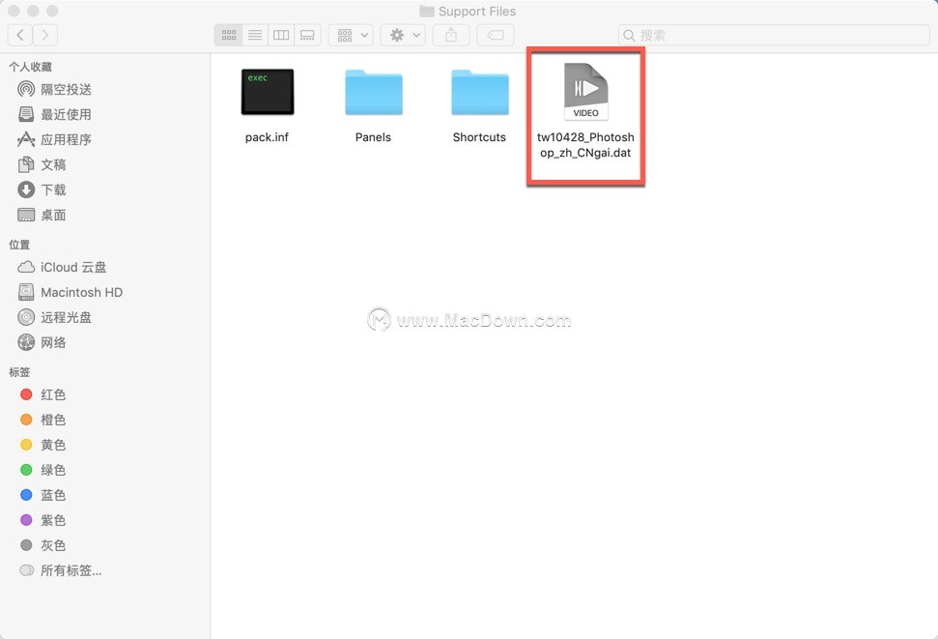Click the iCloud cloud icon in sidebar
Screen dimensions: 938x639
[26, 267]
